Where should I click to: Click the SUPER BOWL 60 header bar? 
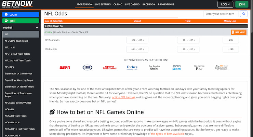pyautogui.click(x=146, y=26)
